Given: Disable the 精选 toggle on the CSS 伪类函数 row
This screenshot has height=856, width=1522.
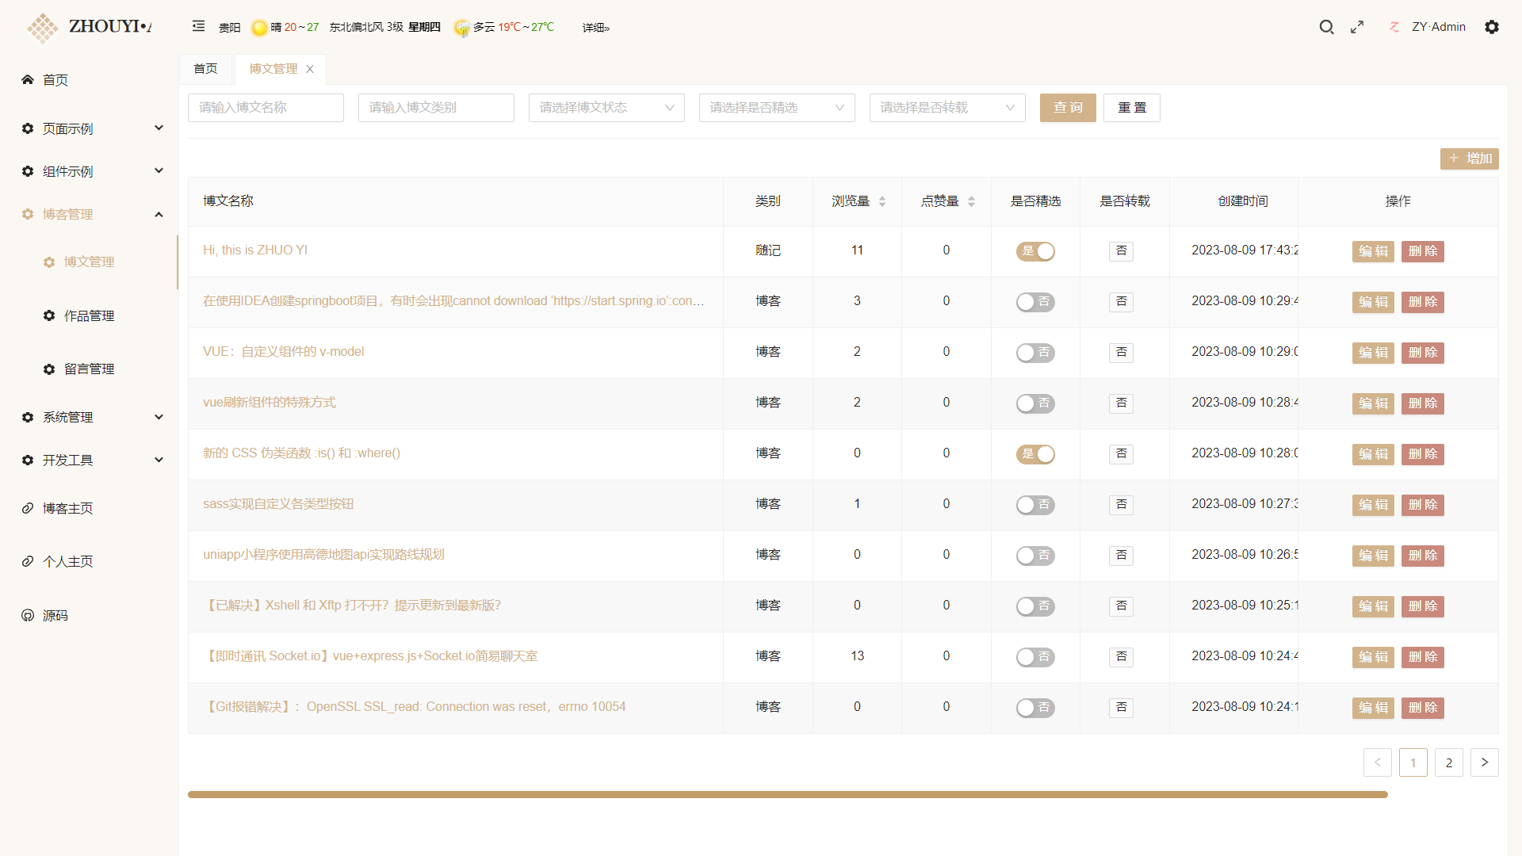Looking at the screenshot, I should (x=1035, y=454).
